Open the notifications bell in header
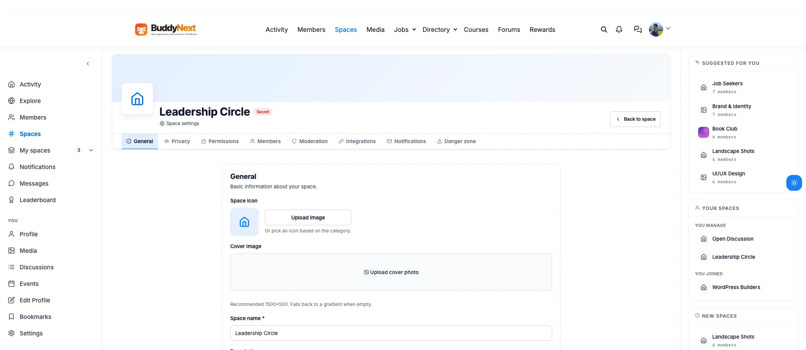Viewport: 806px width, 350px height. point(619,29)
